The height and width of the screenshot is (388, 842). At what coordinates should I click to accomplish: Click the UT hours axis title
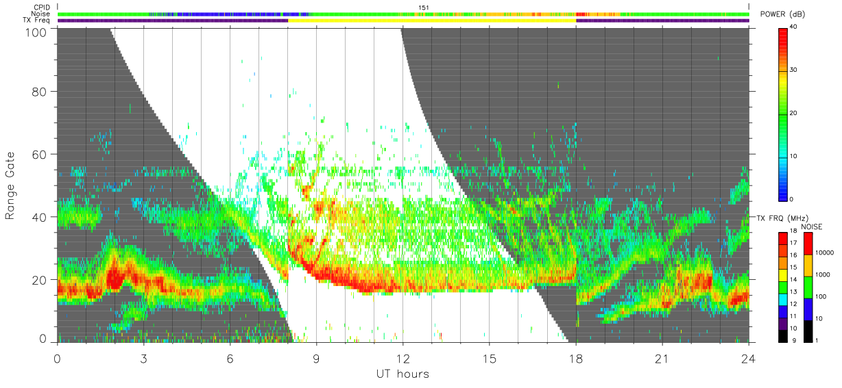403,374
